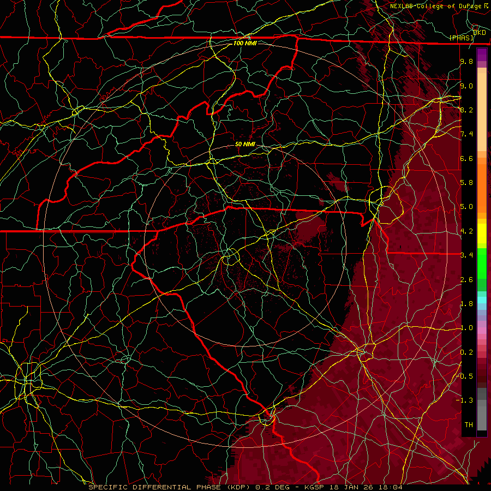Click the 2.6 value on color scale
The image size is (491, 491).
click(x=466, y=280)
